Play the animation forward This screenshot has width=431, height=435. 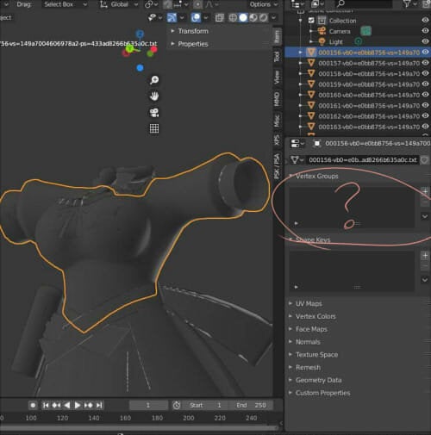click(x=78, y=405)
